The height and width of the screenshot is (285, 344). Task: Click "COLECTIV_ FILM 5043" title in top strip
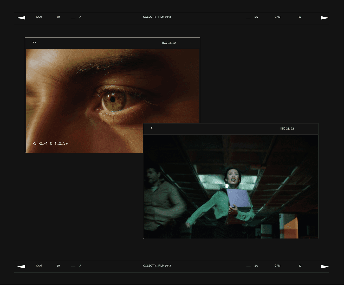(157, 17)
